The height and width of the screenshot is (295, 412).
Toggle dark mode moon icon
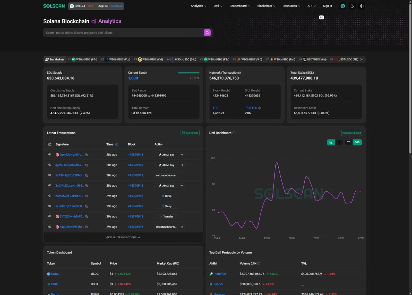click(352, 6)
